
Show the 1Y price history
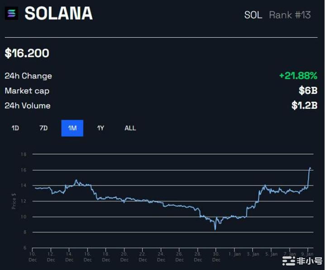[100, 128]
